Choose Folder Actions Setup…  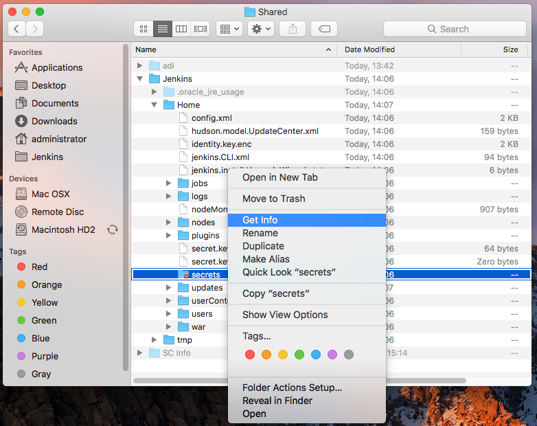click(x=307, y=388)
